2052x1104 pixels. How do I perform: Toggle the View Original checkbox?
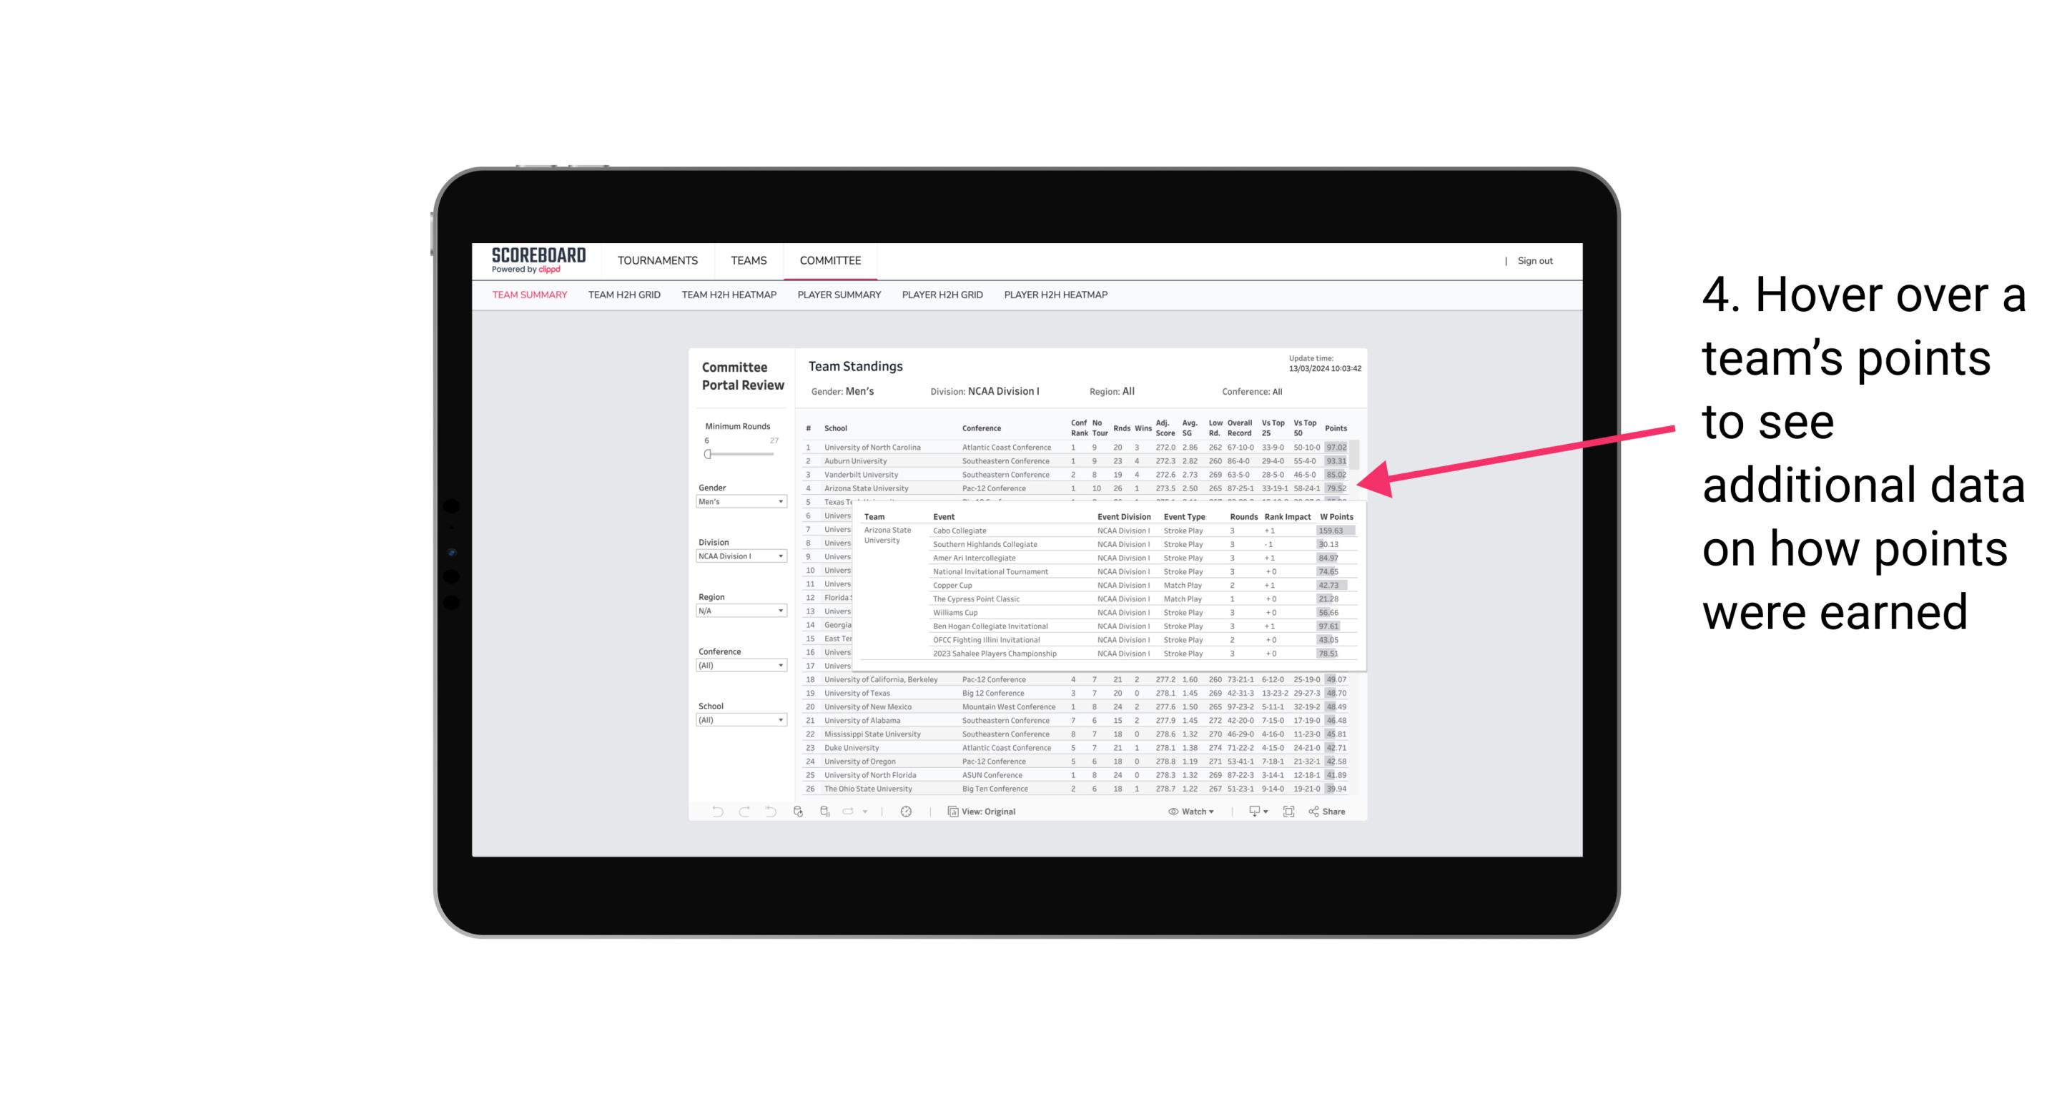tap(982, 812)
